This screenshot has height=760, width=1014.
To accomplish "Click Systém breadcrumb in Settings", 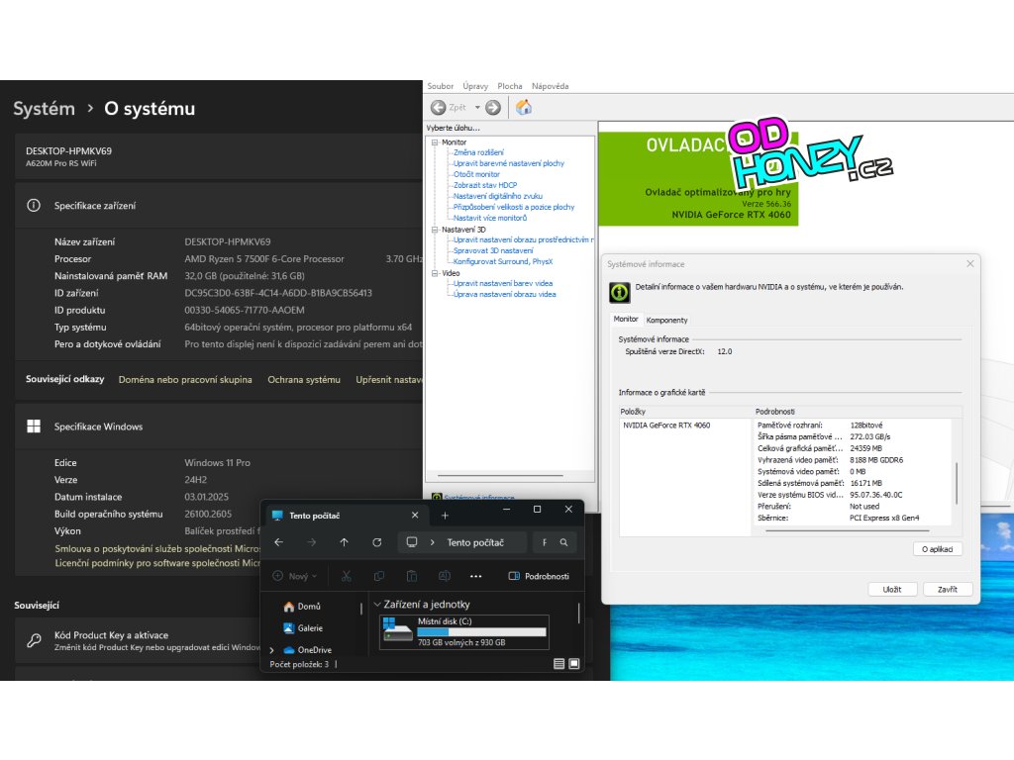I will [44, 109].
